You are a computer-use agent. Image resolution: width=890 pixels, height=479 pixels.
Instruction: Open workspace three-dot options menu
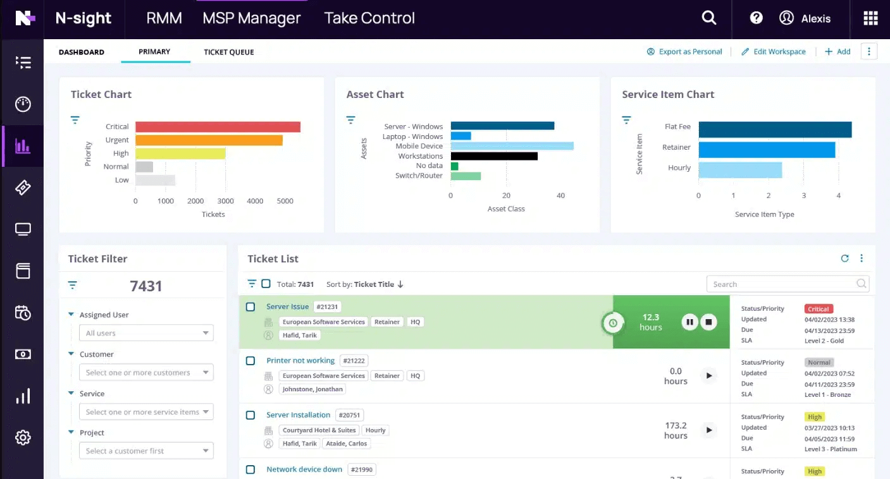click(x=868, y=52)
